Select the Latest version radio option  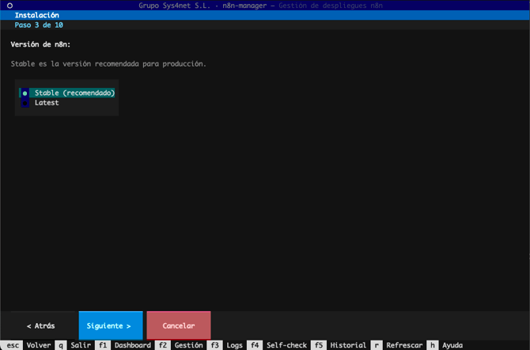click(x=46, y=102)
